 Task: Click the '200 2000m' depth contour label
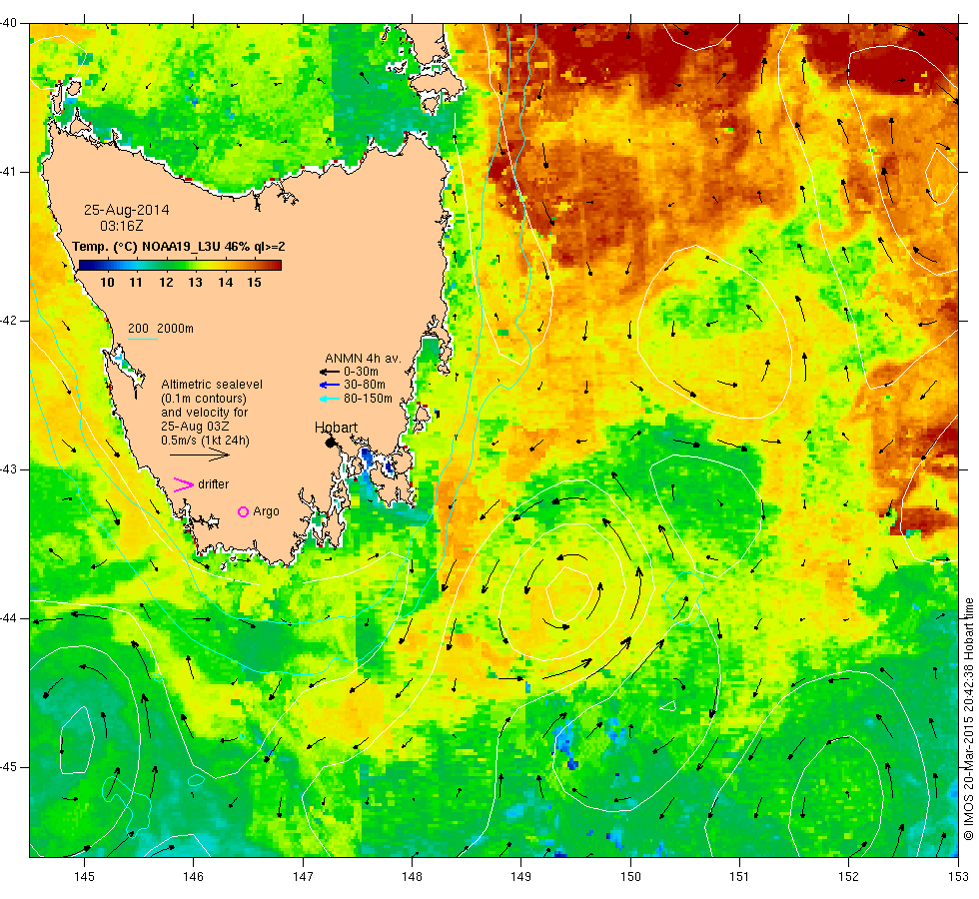pyautogui.click(x=161, y=329)
